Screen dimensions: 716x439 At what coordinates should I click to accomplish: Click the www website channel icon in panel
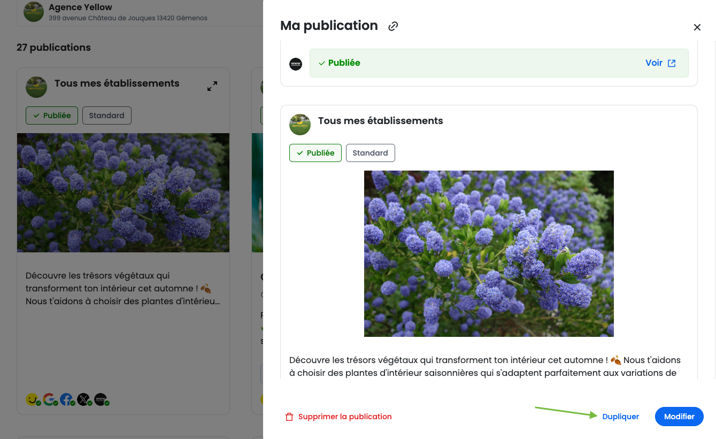(x=296, y=64)
